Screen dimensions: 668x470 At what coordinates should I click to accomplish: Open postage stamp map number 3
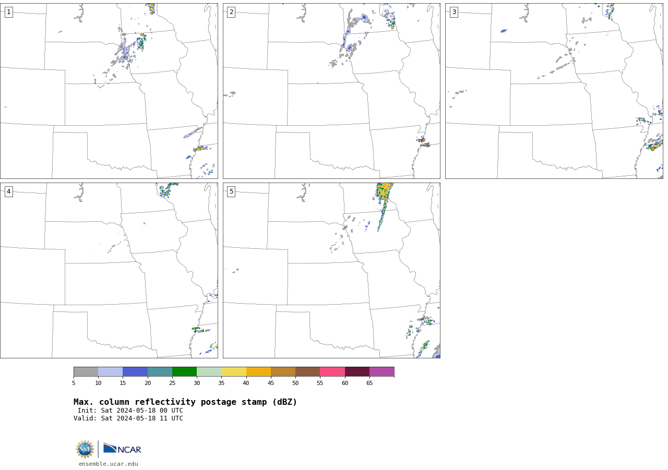click(554, 91)
